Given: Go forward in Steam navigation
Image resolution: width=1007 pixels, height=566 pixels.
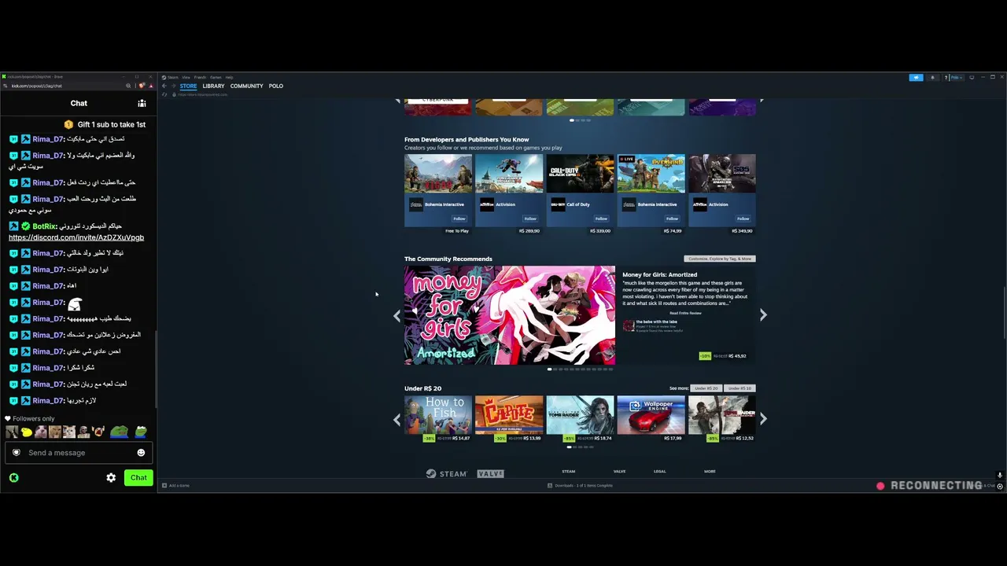Looking at the screenshot, I should (174, 86).
